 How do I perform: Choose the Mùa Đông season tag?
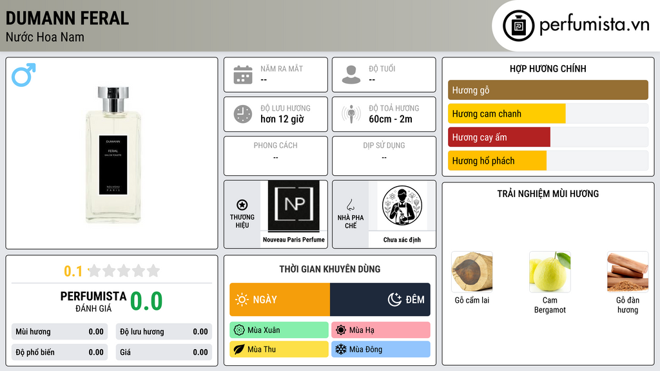[381, 349]
